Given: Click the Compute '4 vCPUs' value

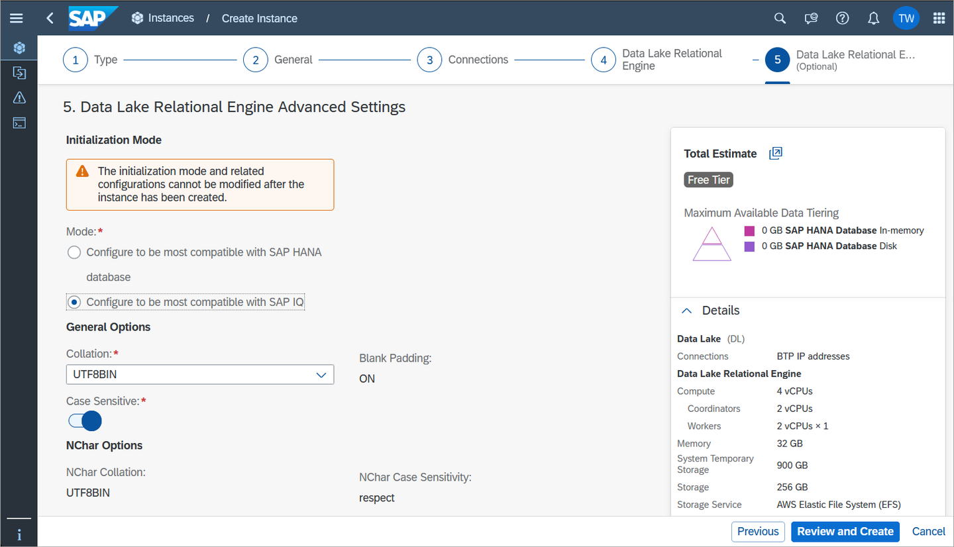Looking at the screenshot, I should pyautogui.click(x=794, y=391).
